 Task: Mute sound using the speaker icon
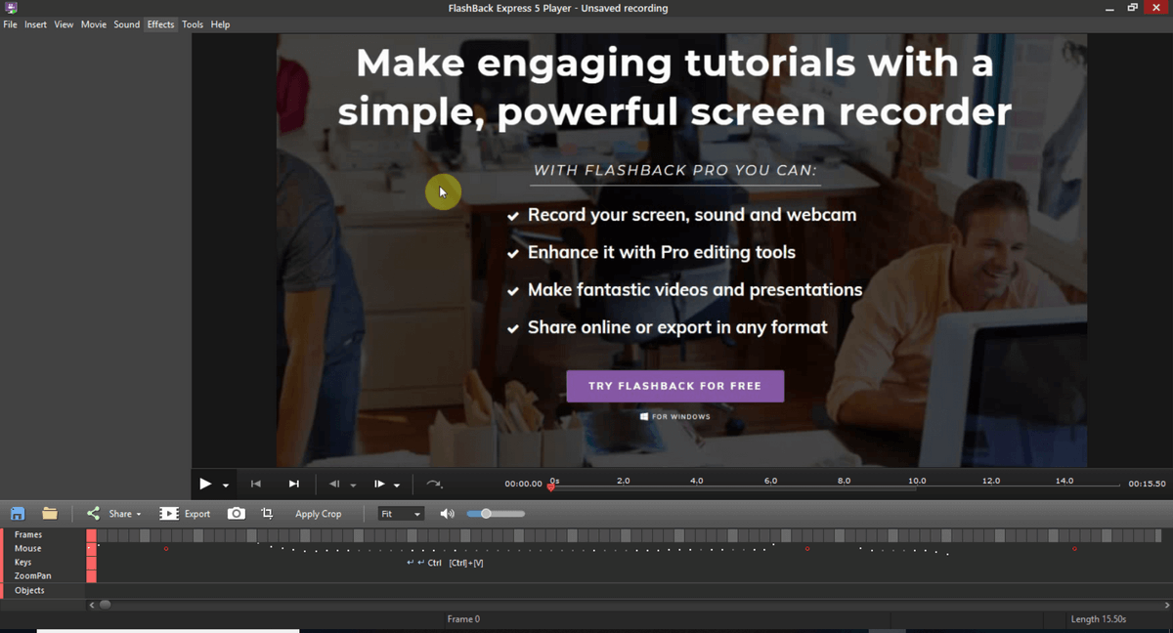(447, 514)
